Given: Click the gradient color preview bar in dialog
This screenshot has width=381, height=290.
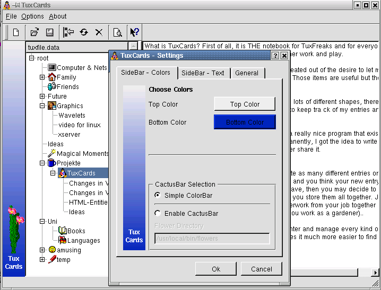Looking at the screenshot, I should [x=134, y=168].
